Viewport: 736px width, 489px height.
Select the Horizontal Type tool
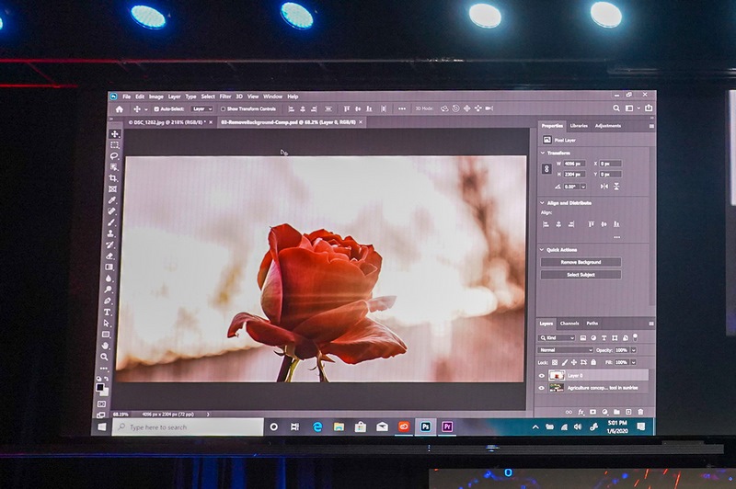click(x=107, y=313)
